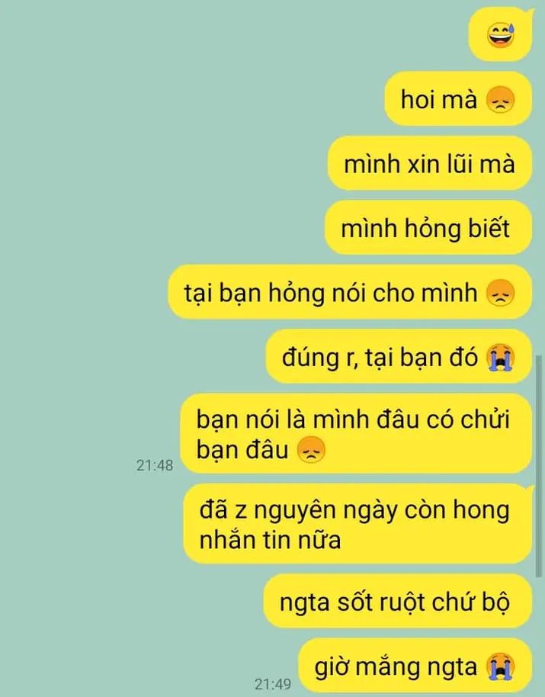
Task: Select the 'hoi mà' message bubble
Action: 458,98
